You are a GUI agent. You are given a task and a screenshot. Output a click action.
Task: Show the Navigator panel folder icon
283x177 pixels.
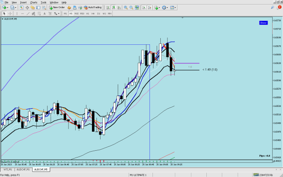point(33,8)
